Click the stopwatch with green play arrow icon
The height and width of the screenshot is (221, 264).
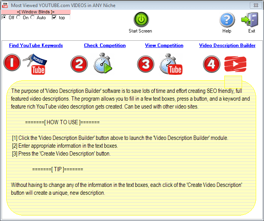pos(103,63)
